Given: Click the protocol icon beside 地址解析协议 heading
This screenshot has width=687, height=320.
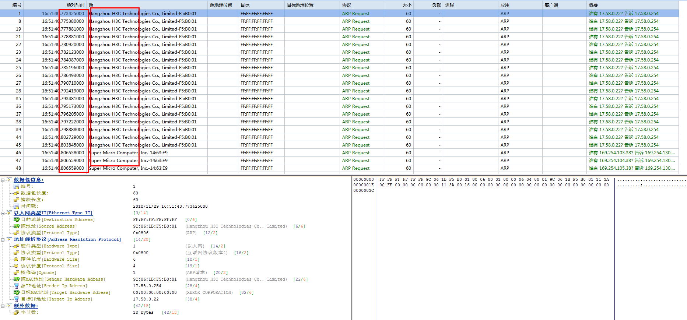Looking at the screenshot, I should pyautogui.click(x=10, y=239).
